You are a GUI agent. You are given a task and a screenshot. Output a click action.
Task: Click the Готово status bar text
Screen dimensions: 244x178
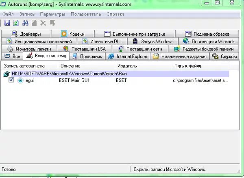click(9, 169)
